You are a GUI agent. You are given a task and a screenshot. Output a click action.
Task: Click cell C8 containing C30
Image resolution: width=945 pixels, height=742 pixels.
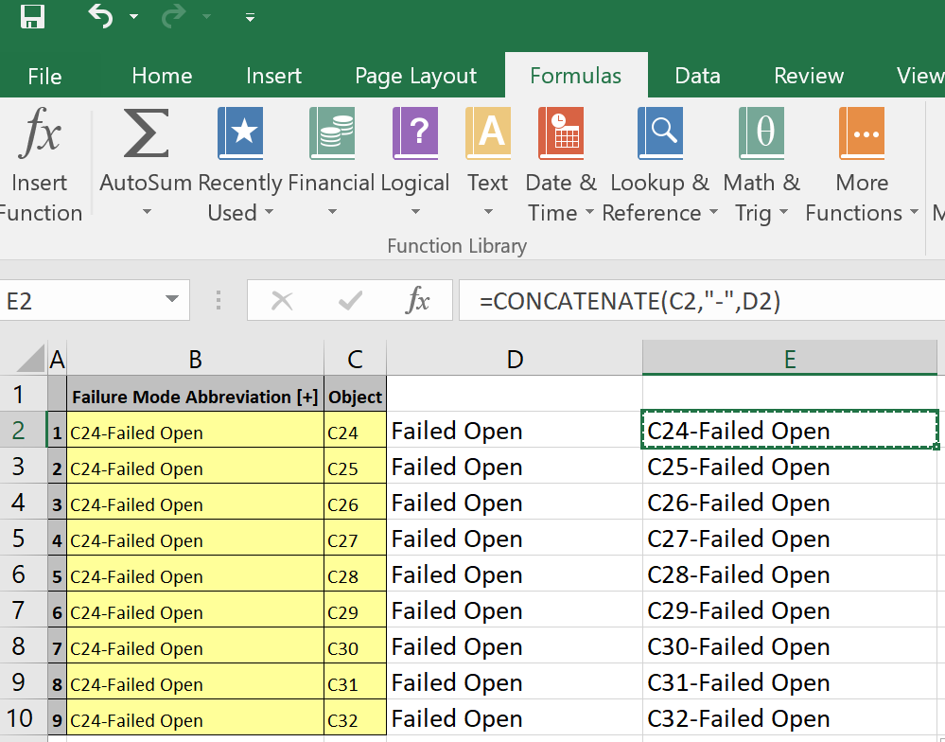click(x=355, y=645)
